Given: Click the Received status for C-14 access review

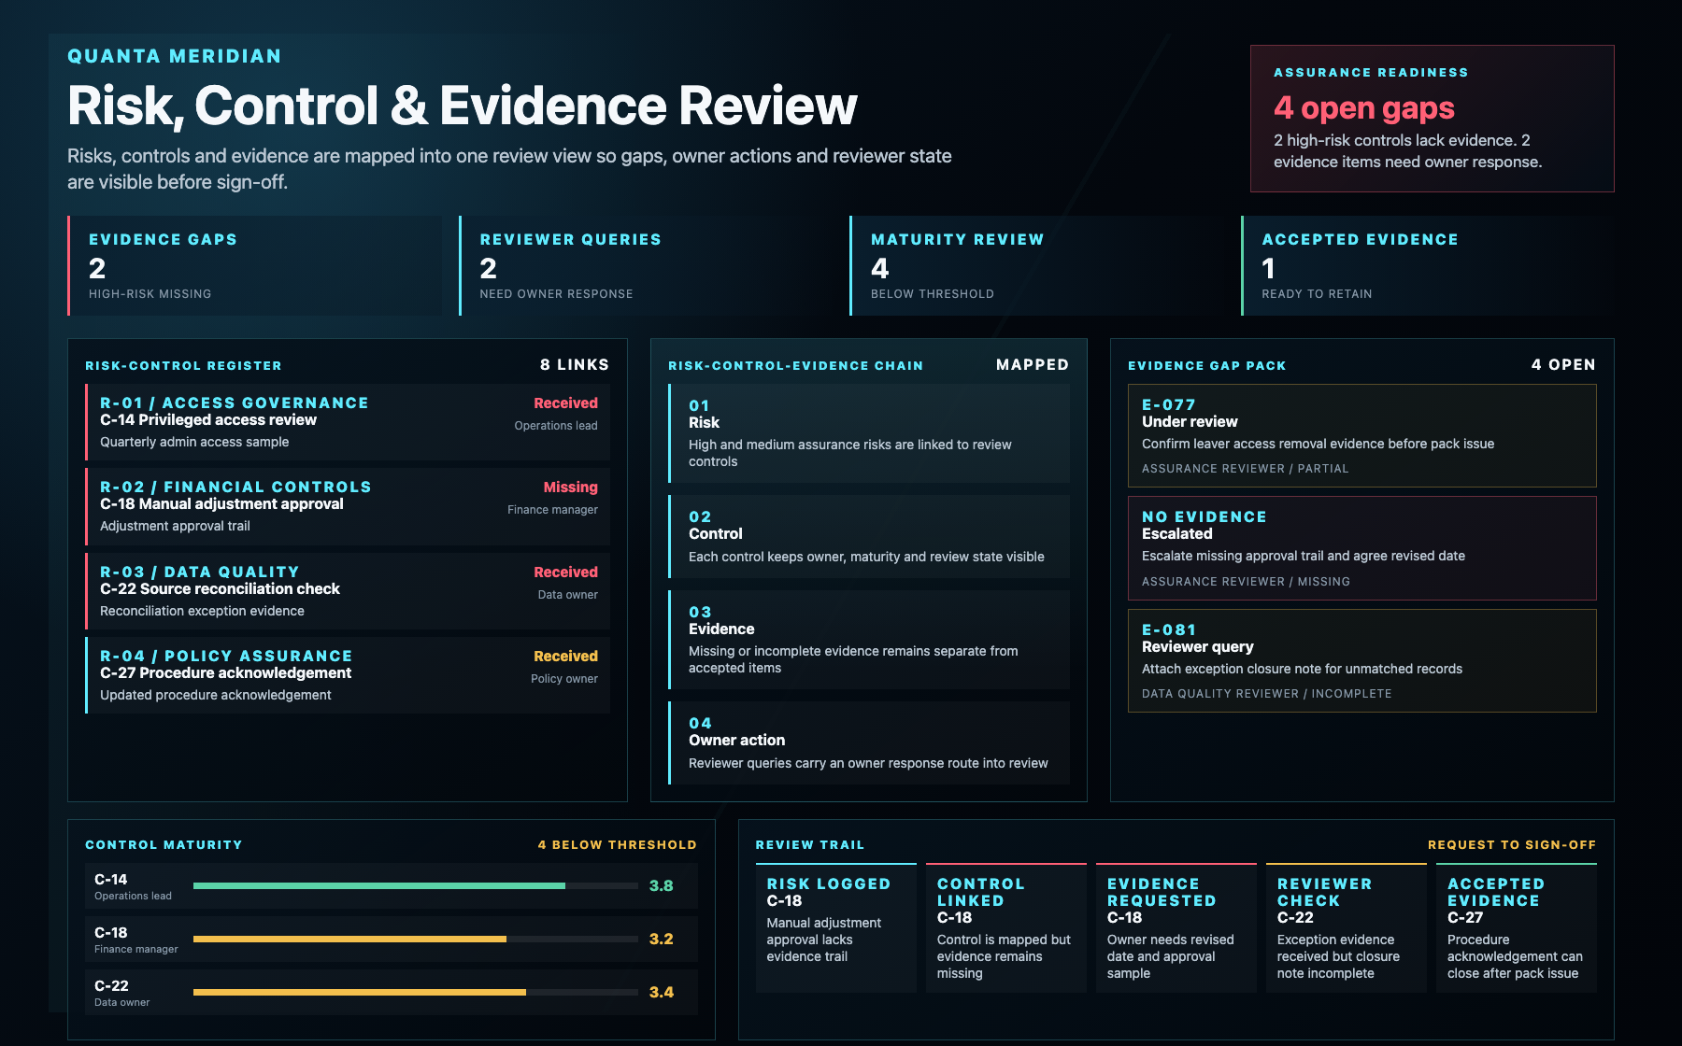Looking at the screenshot, I should (x=565, y=403).
